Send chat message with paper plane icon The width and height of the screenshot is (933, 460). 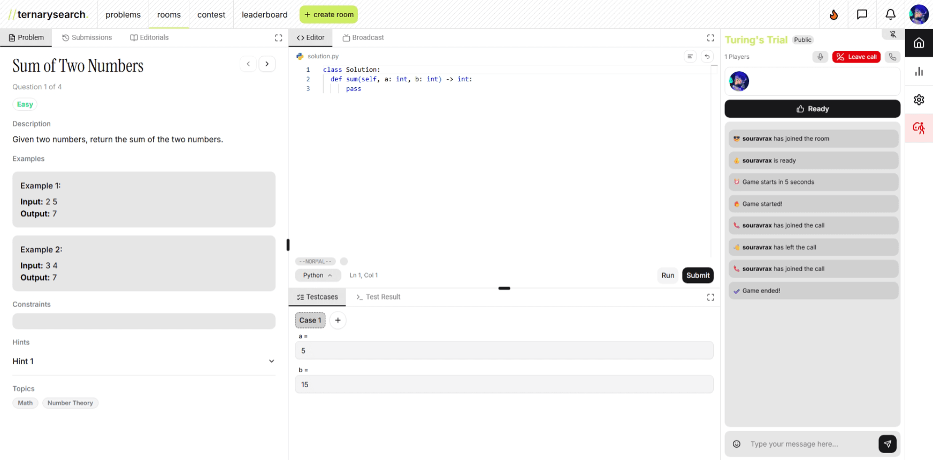[887, 443]
